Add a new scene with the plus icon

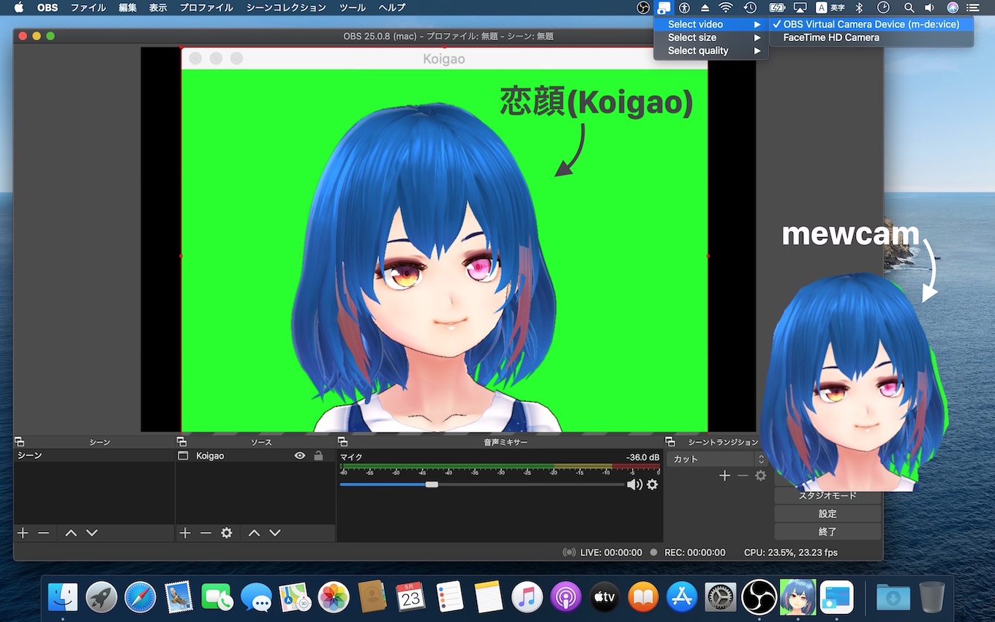(23, 533)
